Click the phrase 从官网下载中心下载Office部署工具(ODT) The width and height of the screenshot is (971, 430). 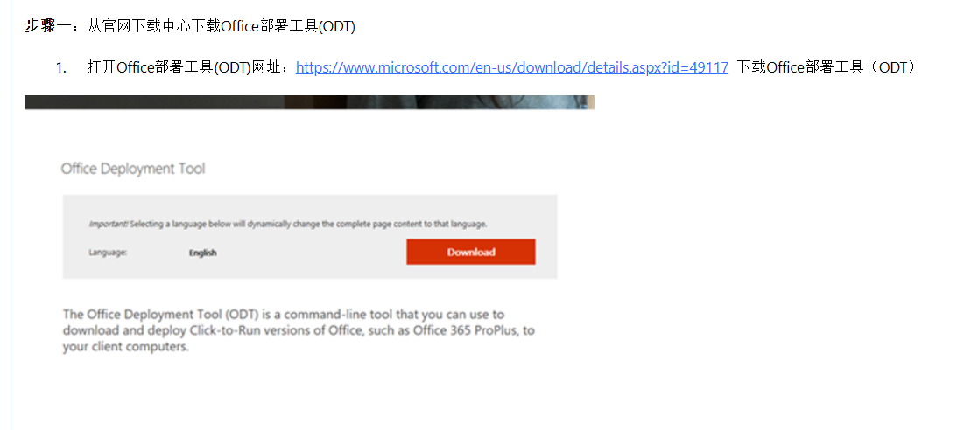[221, 26]
